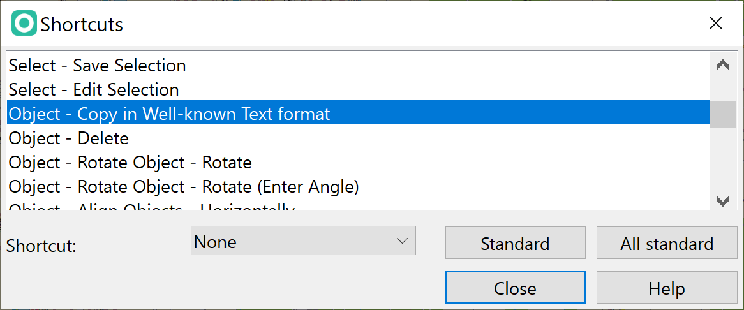Screen dimensions: 744x310
Task: Click the green OCAD app icon in title bar
Action: click(x=24, y=24)
